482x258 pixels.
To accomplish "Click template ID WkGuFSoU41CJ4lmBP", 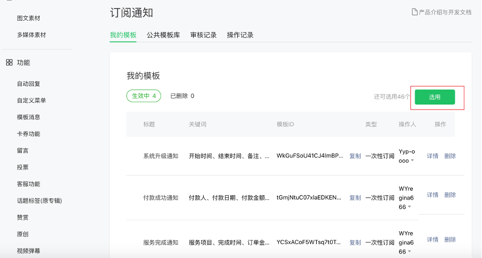I will [310, 156].
